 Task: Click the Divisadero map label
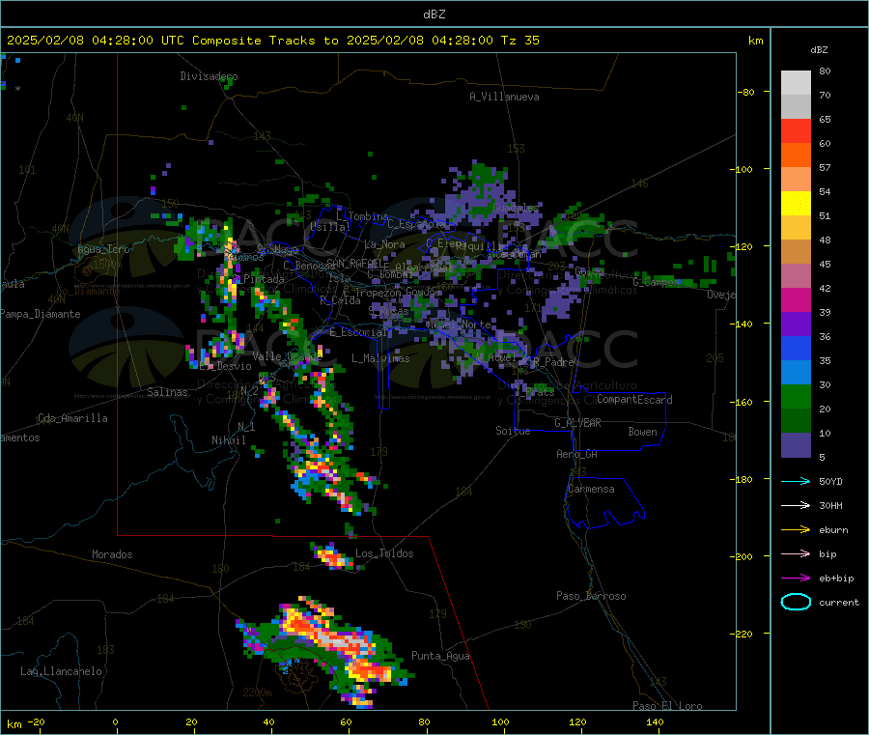coord(209,76)
